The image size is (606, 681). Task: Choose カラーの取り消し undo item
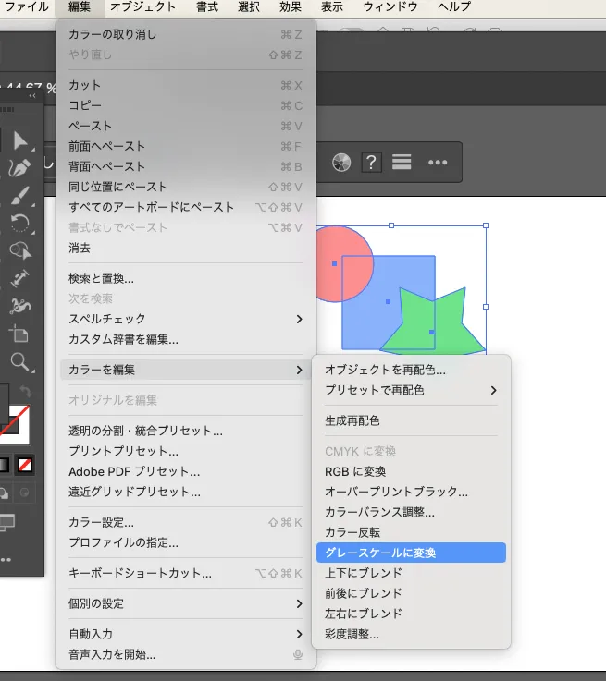click(x=186, y=34)
